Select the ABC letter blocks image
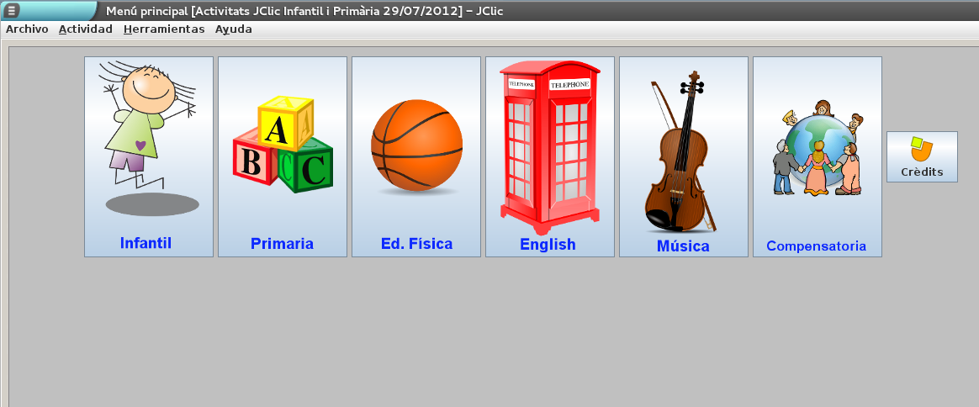Image resolution: width=979 pixels, height=407 pixels. 283,145
